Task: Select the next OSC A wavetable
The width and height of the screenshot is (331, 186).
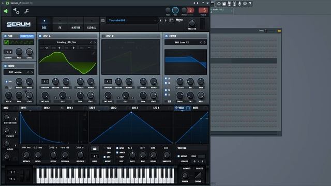Action: (95, 42)
